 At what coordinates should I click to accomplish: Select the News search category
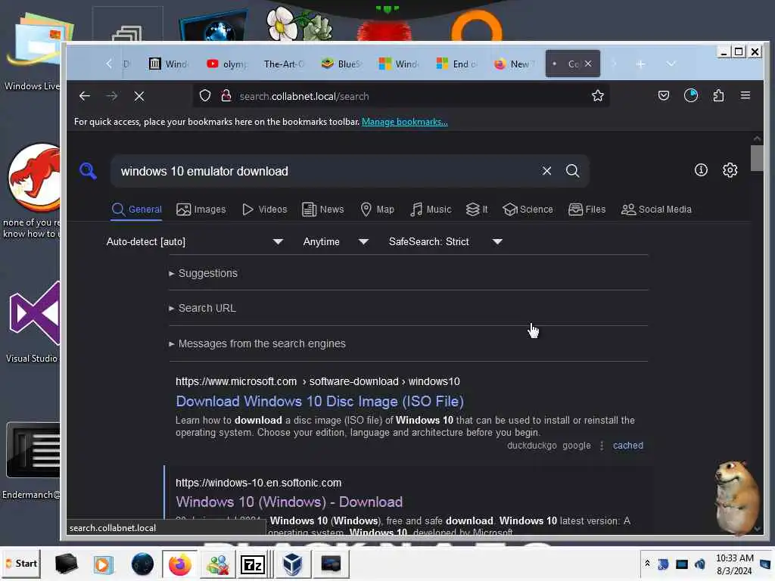(x=322, y=210)
